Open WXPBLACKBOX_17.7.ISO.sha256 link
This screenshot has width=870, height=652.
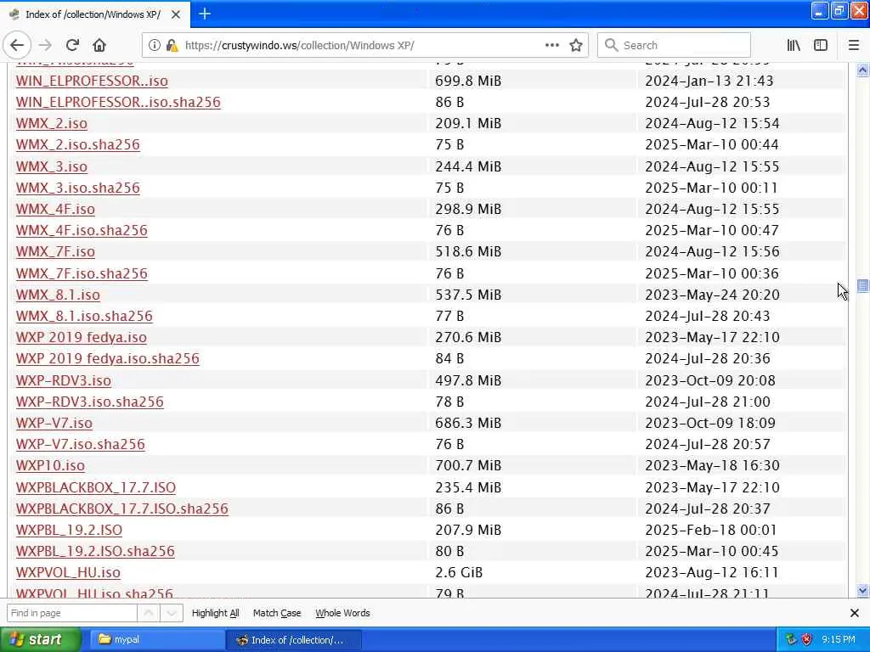tap(122, 509)
